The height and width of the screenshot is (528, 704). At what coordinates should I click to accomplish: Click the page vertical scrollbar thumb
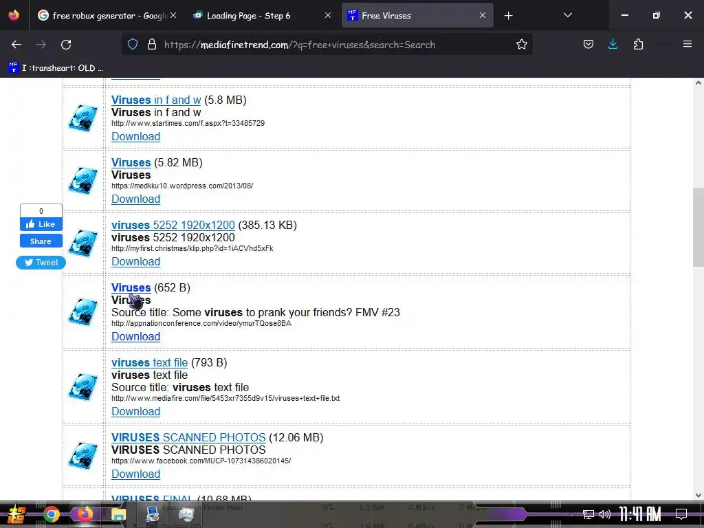click(x=698, y=227)
